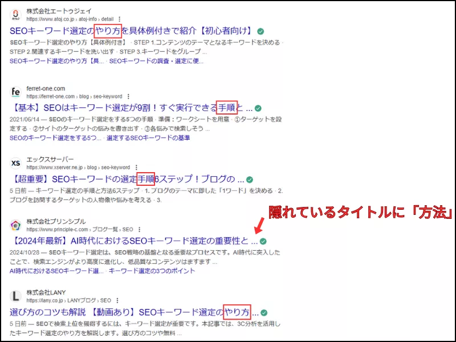Click the URL https://lany.co.jp › LANYブログ › SEO

tap(68, 300)
